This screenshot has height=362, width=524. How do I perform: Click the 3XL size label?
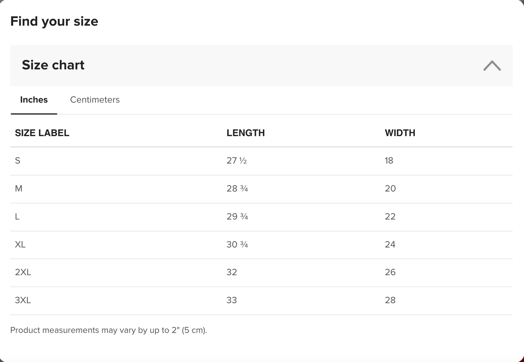[x=23, y=300]
